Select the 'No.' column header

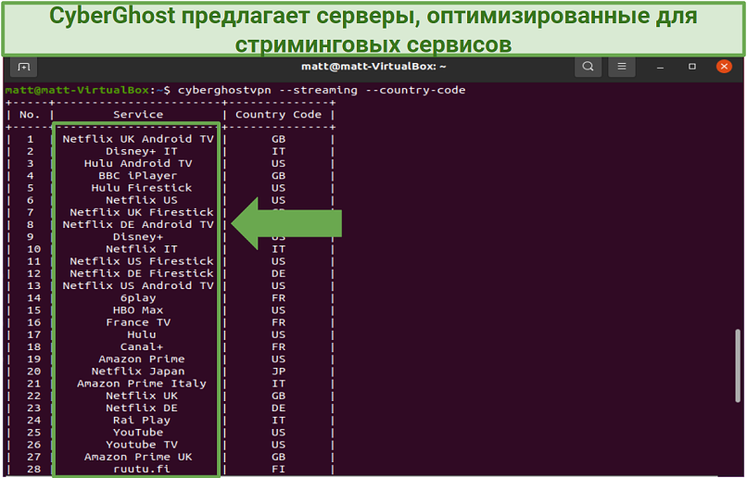tap(31, 114)
